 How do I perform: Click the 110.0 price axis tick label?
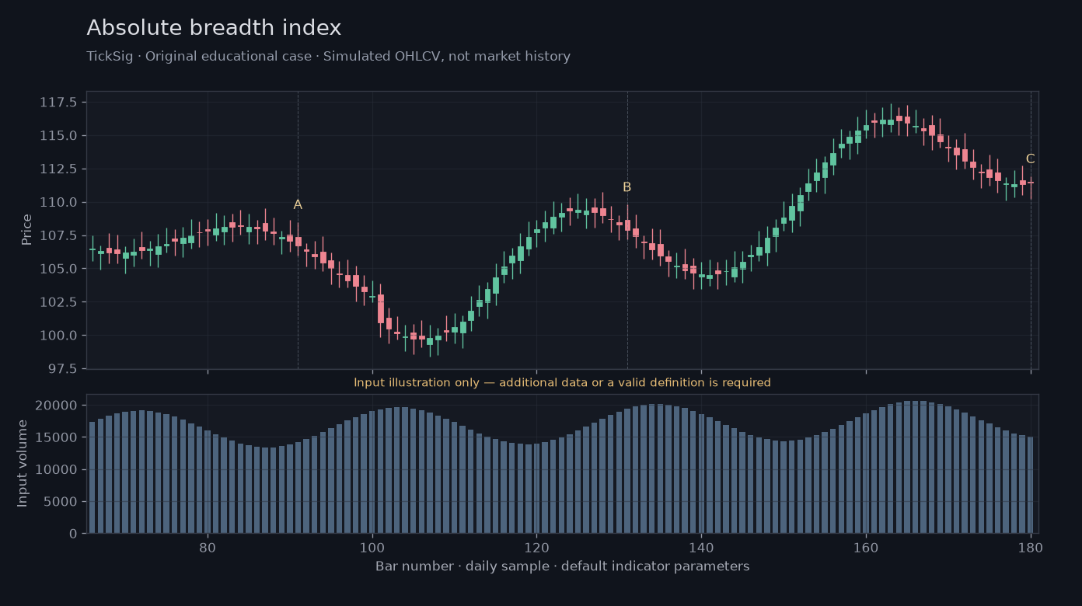tap(59, 203)
